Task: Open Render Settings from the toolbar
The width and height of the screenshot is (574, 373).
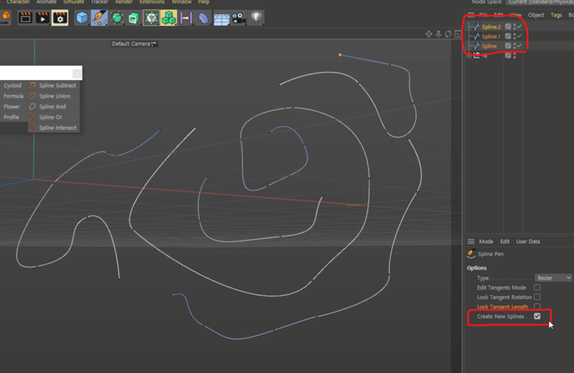Action: click(60, 18)
